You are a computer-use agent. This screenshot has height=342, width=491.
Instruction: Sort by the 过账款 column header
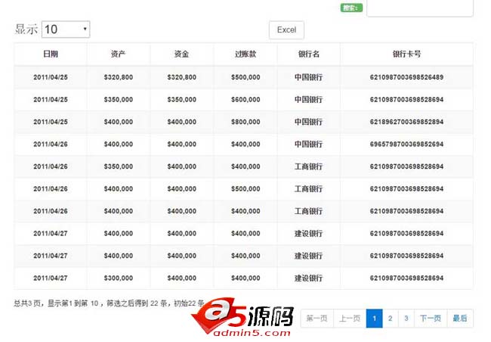point(246,54)
